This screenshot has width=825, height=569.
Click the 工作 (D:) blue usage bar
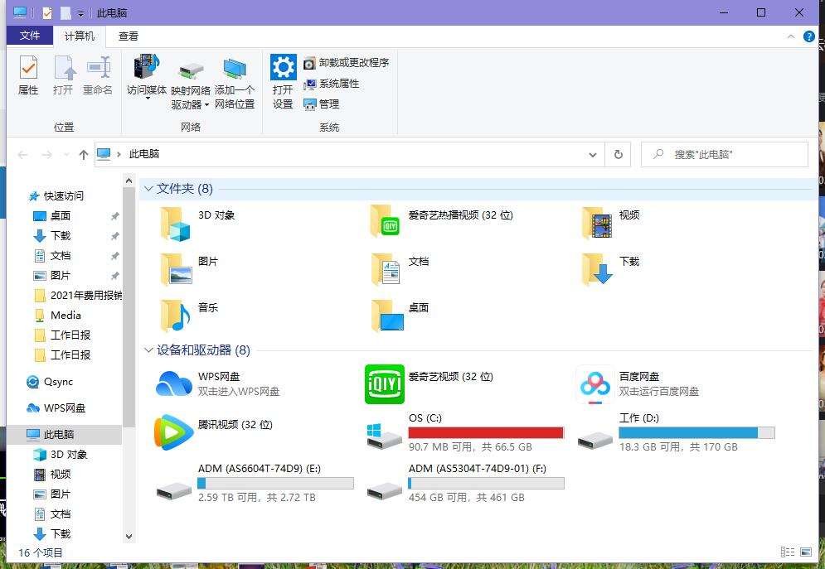(696, 432)
